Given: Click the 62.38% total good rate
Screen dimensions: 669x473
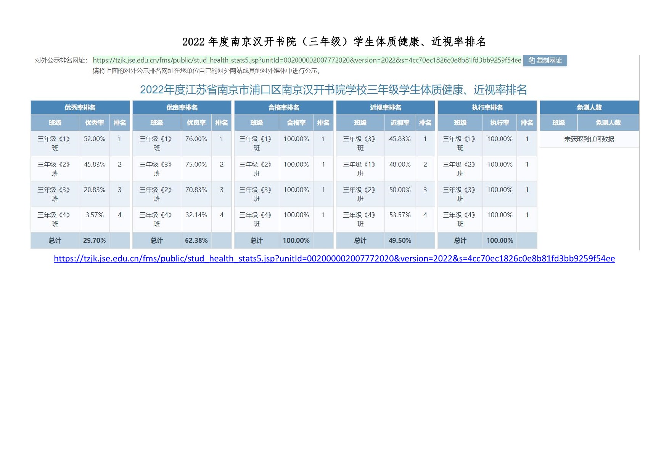Looking at the screenshot, I should (x=196, y=241).
